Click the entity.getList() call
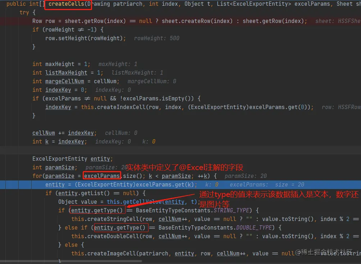This screenshot has height=264, width=361. point(84,193)
